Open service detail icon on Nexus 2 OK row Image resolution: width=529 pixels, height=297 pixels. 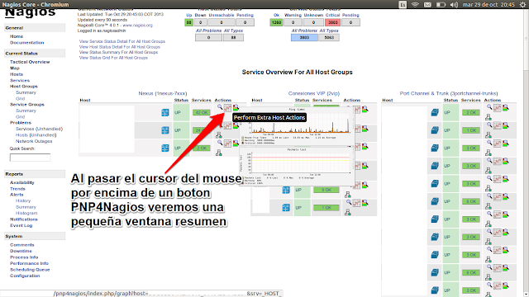236,144
